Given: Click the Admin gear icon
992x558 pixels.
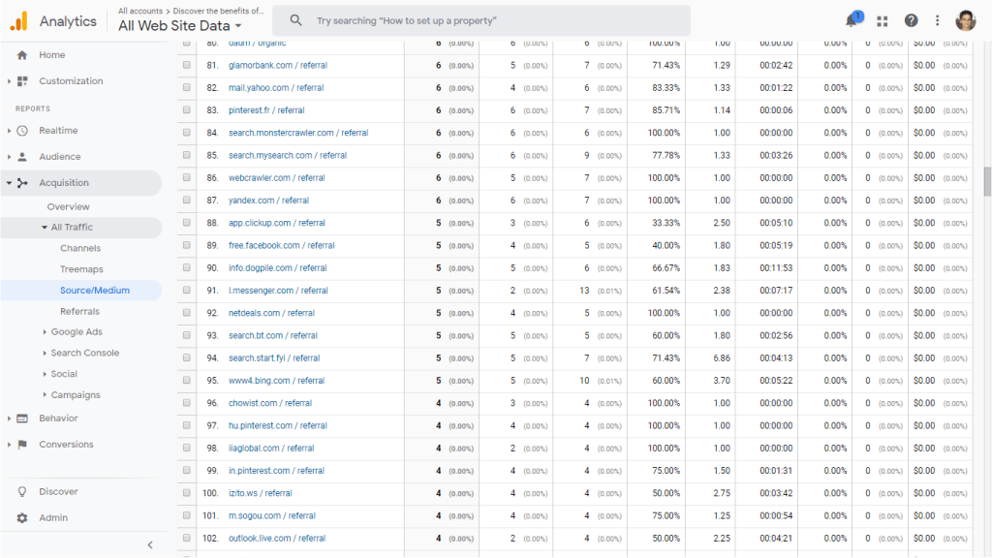Looking at the screenshot, I should (22, 517).
